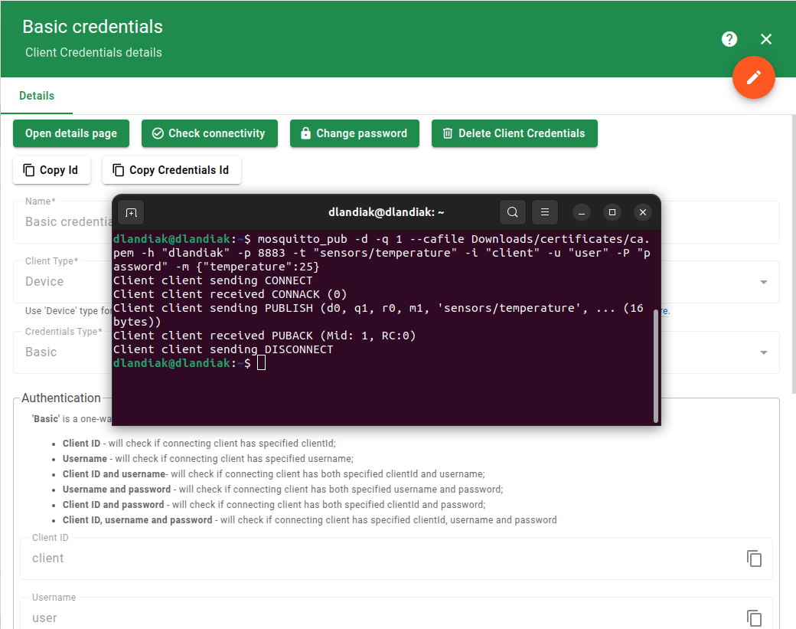Switch to the Details tab

[x=37, y=96]
